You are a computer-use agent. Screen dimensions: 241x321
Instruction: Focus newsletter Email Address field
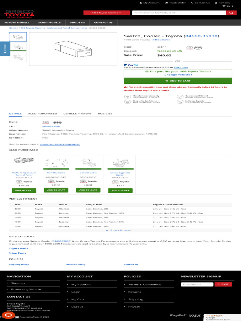point(197,284)
